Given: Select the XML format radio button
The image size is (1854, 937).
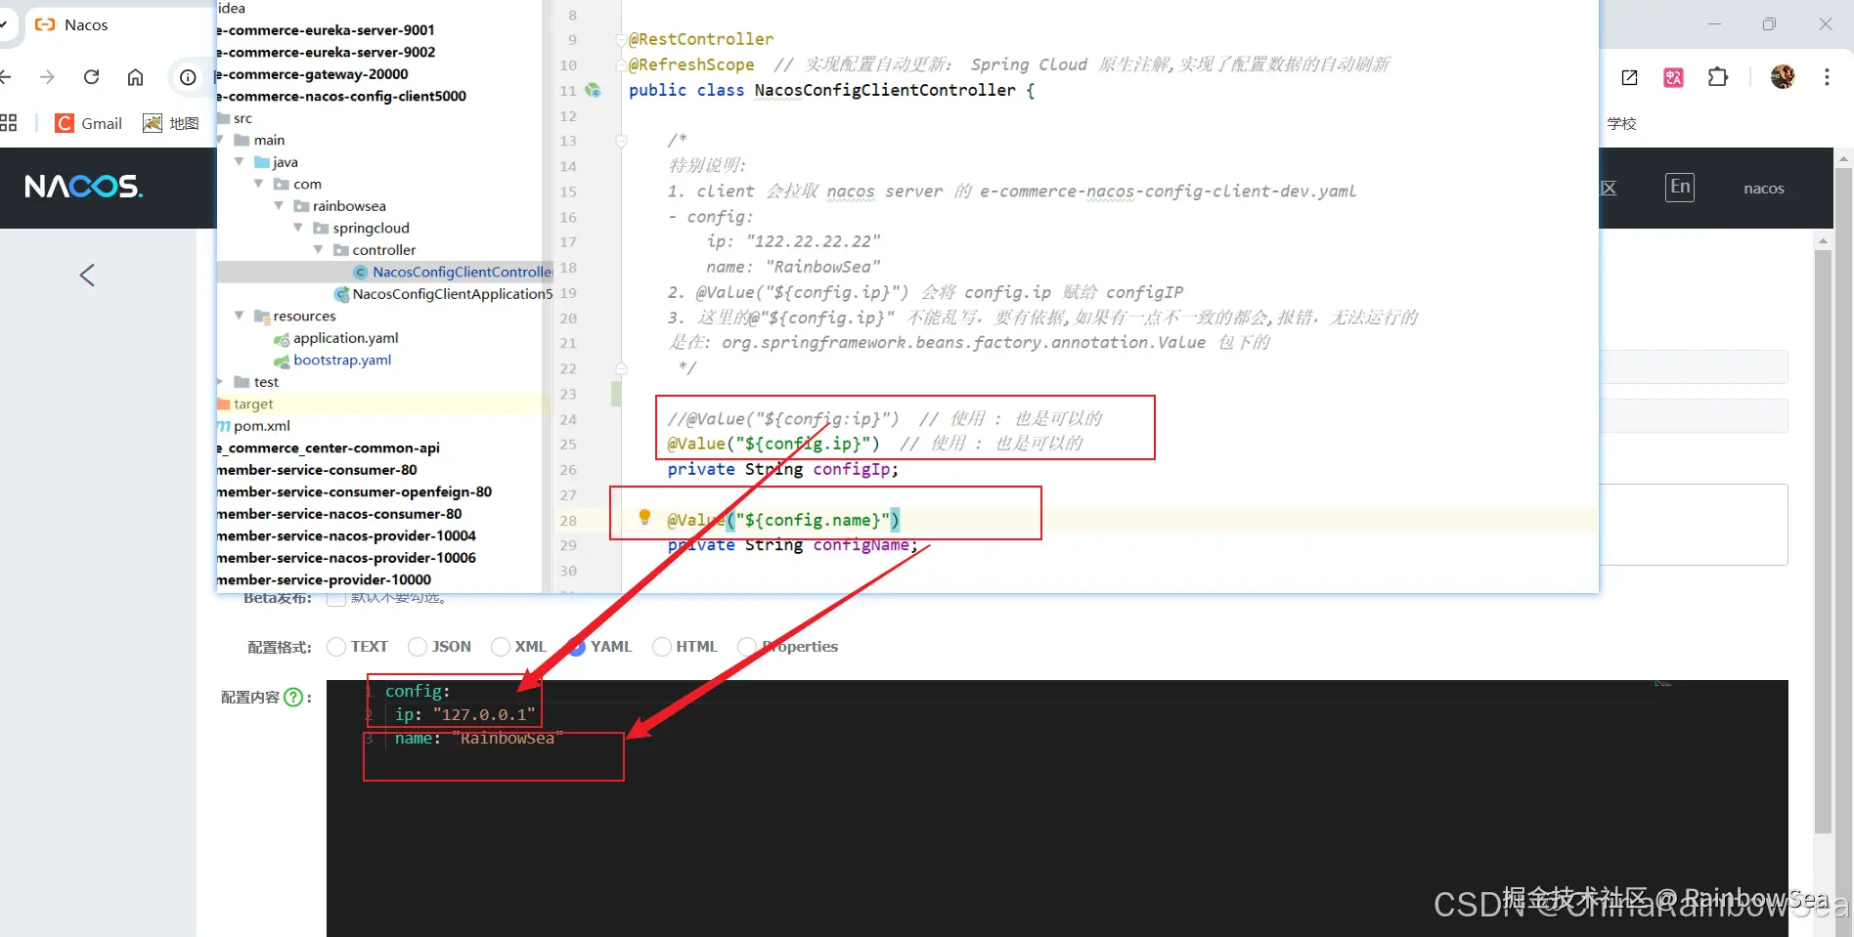Looking at the screenshot, I should coord(501,647).
